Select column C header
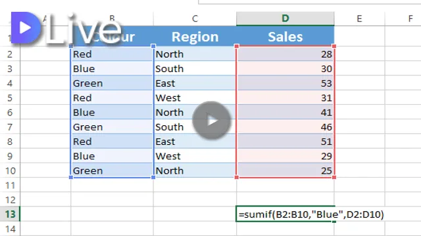This screenshot has height=236, width=421. click(195, 18)
